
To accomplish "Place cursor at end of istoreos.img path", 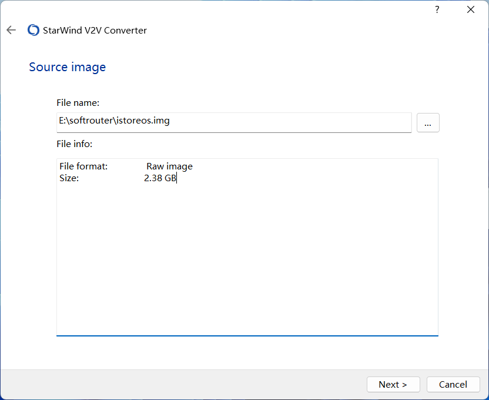I will [171, 121].
